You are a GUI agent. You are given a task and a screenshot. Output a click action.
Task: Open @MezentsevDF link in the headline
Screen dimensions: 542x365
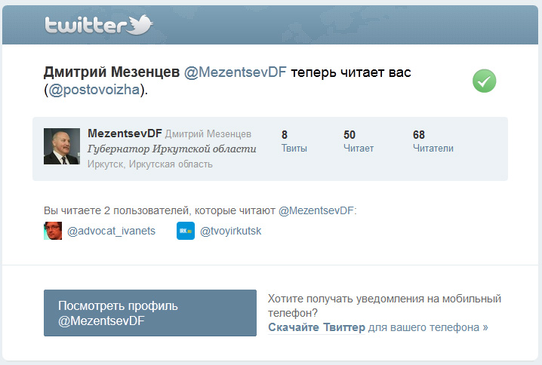[x=235, y=73]
